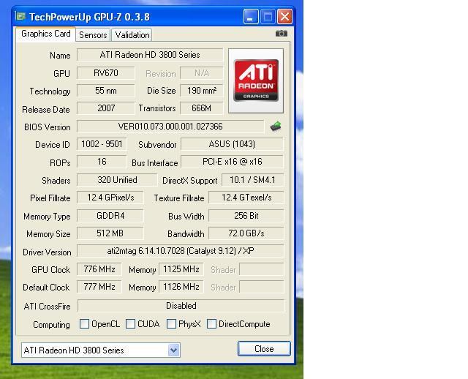Click the Release Date value 2007
Viewport: 468px width, 379px height.
[105, 108]
